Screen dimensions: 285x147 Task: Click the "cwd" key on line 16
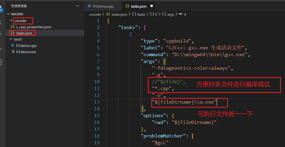159,122
